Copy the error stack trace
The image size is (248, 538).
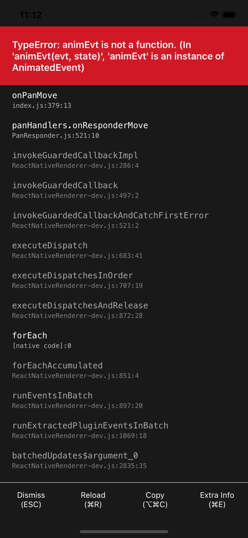pyautogui.click(x=155, y=500)
